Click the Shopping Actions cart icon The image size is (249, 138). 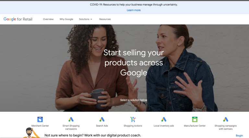click(x=133, y=119)
